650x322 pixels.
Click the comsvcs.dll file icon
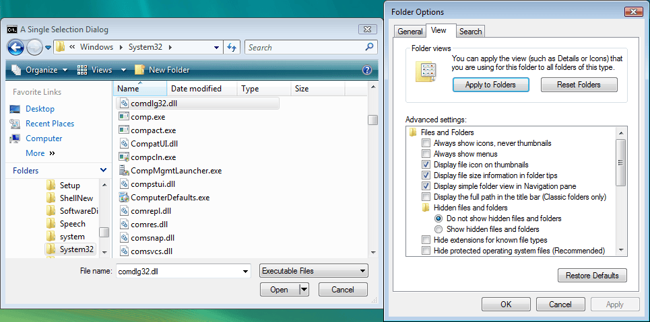pyautogui.click(x=124, y=251)
